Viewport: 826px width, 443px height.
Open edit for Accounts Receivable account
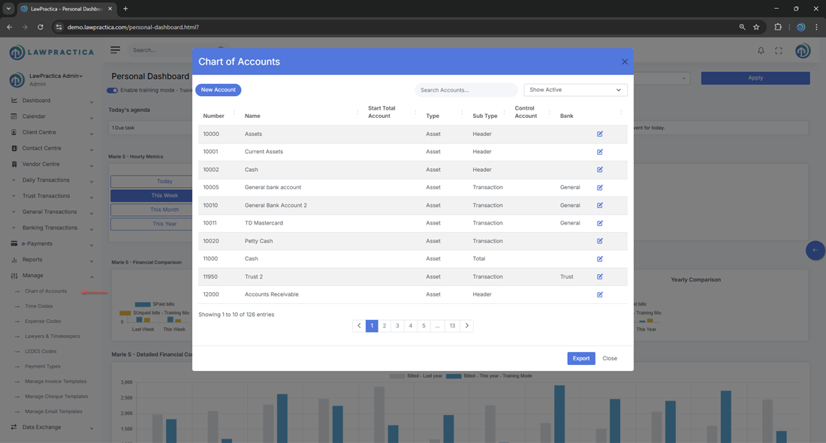click(x=600, y=294)
